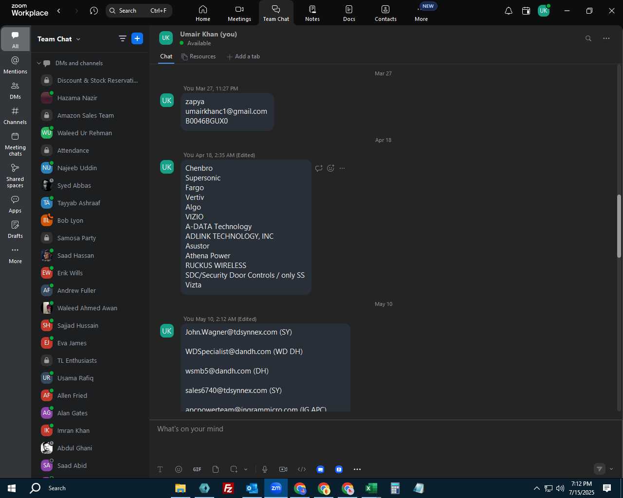Open the emoji picker in composer
623x498 pixels.
(x=179, y=469)
